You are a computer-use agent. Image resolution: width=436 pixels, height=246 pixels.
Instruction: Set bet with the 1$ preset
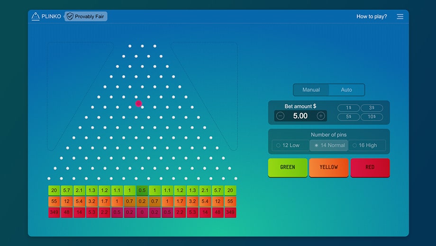[348, 108]
